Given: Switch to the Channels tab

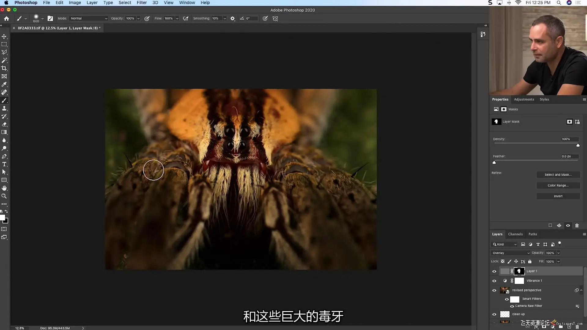Looking at the screenshot, I should pos(515,234).
